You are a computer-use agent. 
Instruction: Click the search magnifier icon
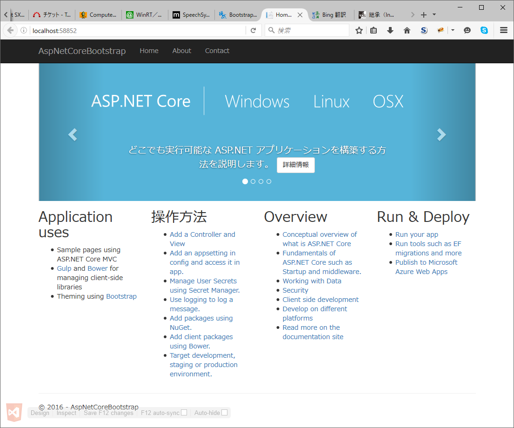pyautogui.click(x=272, y=31)
